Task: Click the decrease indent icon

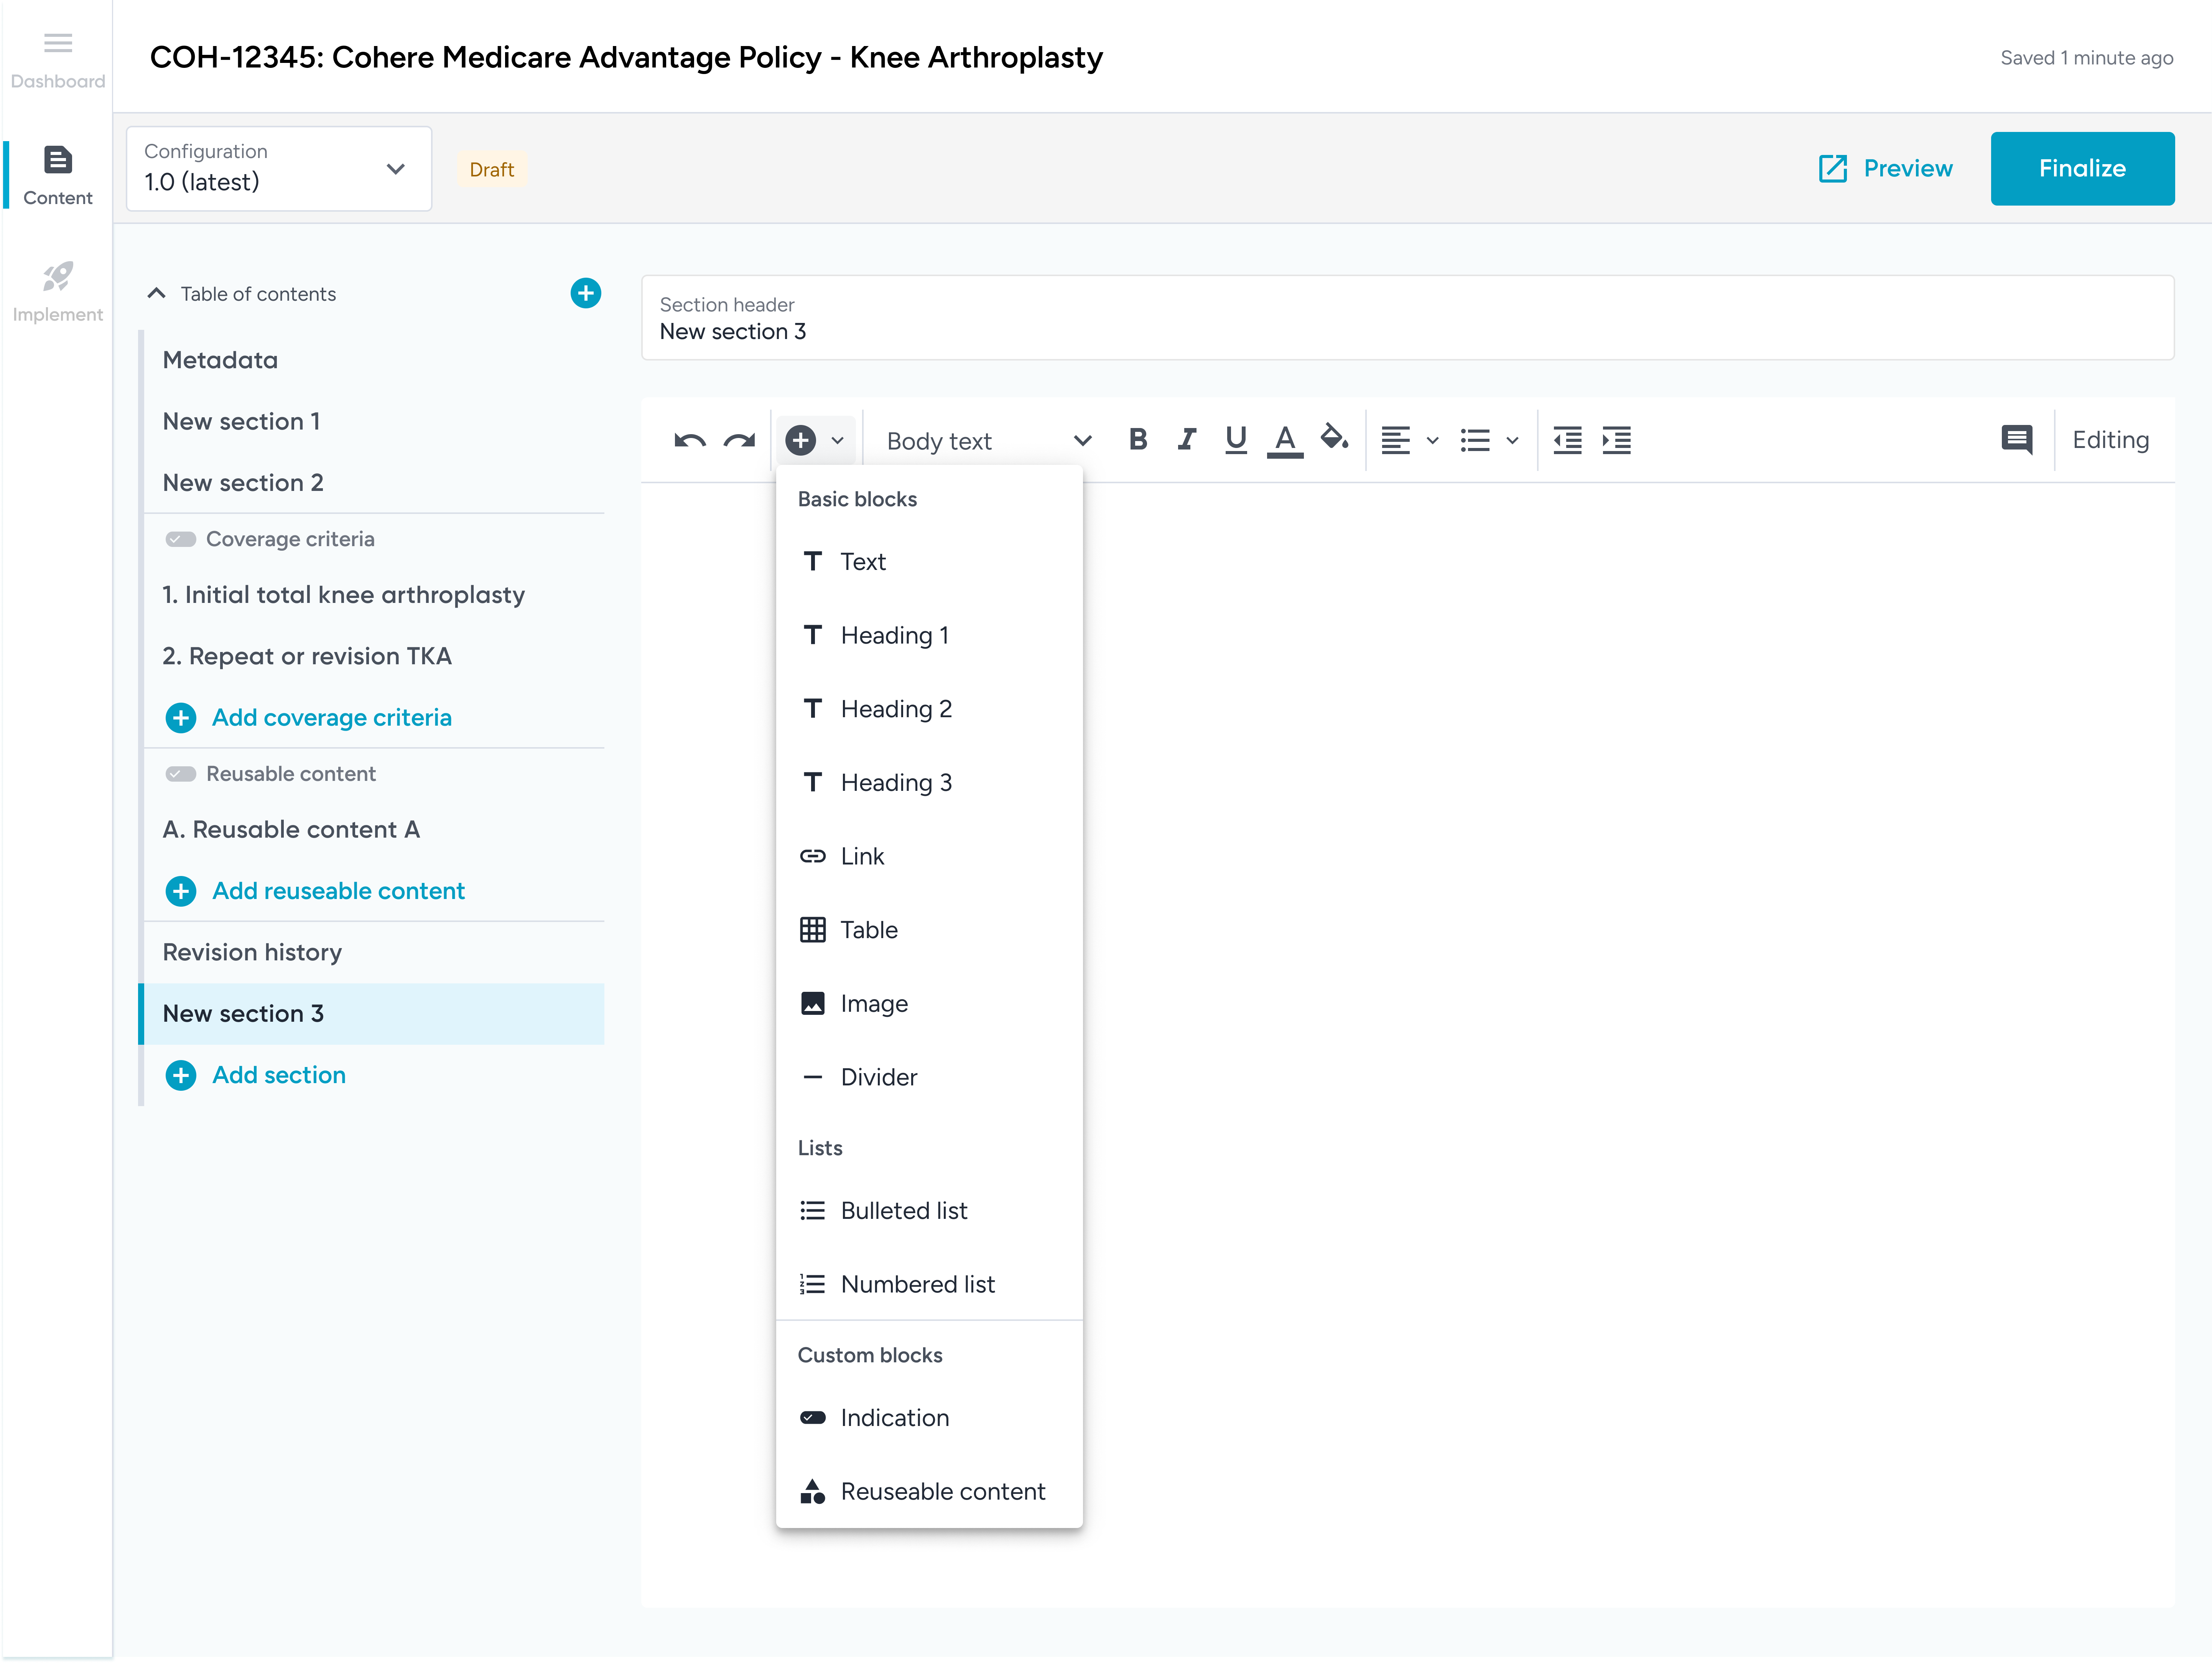Action: point(1567,440)
